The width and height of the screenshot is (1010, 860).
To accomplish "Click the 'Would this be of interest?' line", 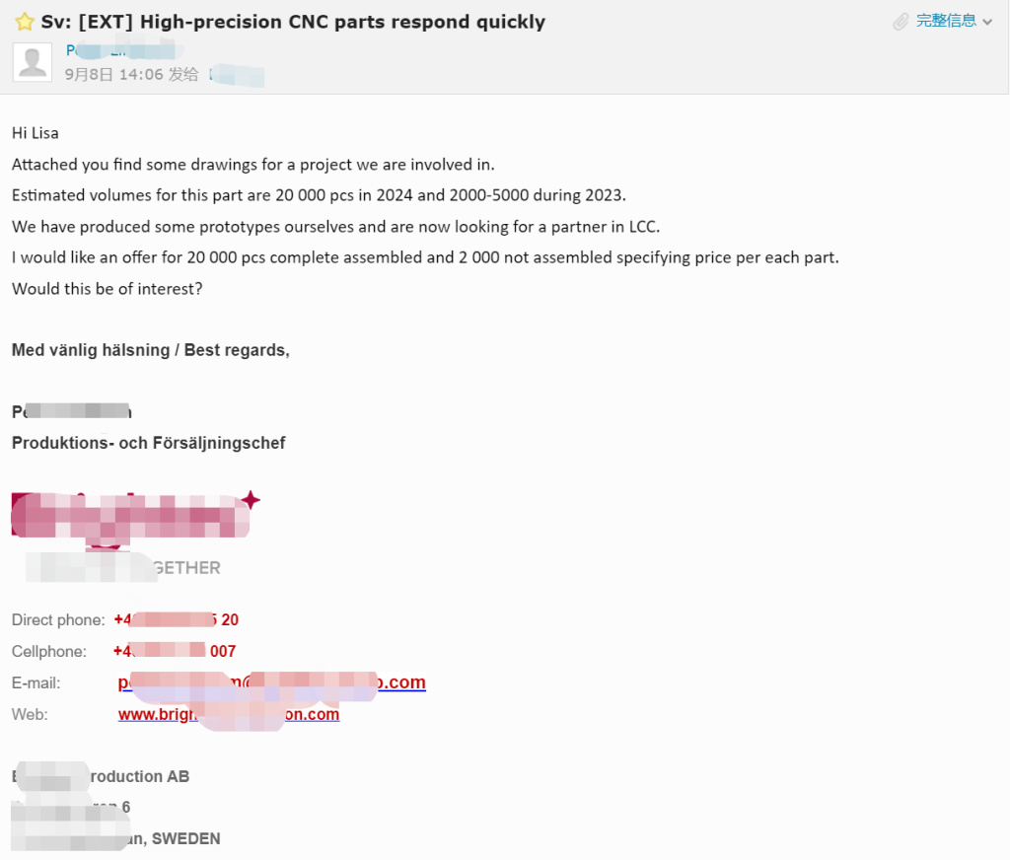I will click(x=107, y=289).
